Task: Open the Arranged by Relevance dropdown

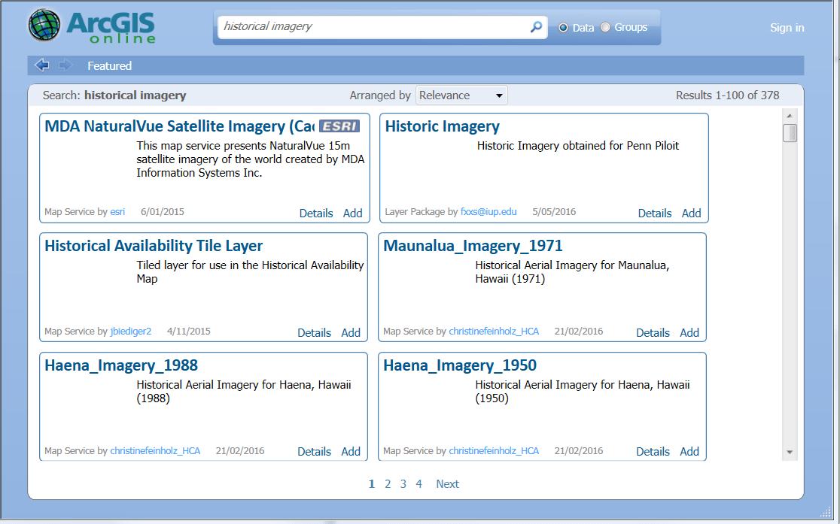Action: 461,95
